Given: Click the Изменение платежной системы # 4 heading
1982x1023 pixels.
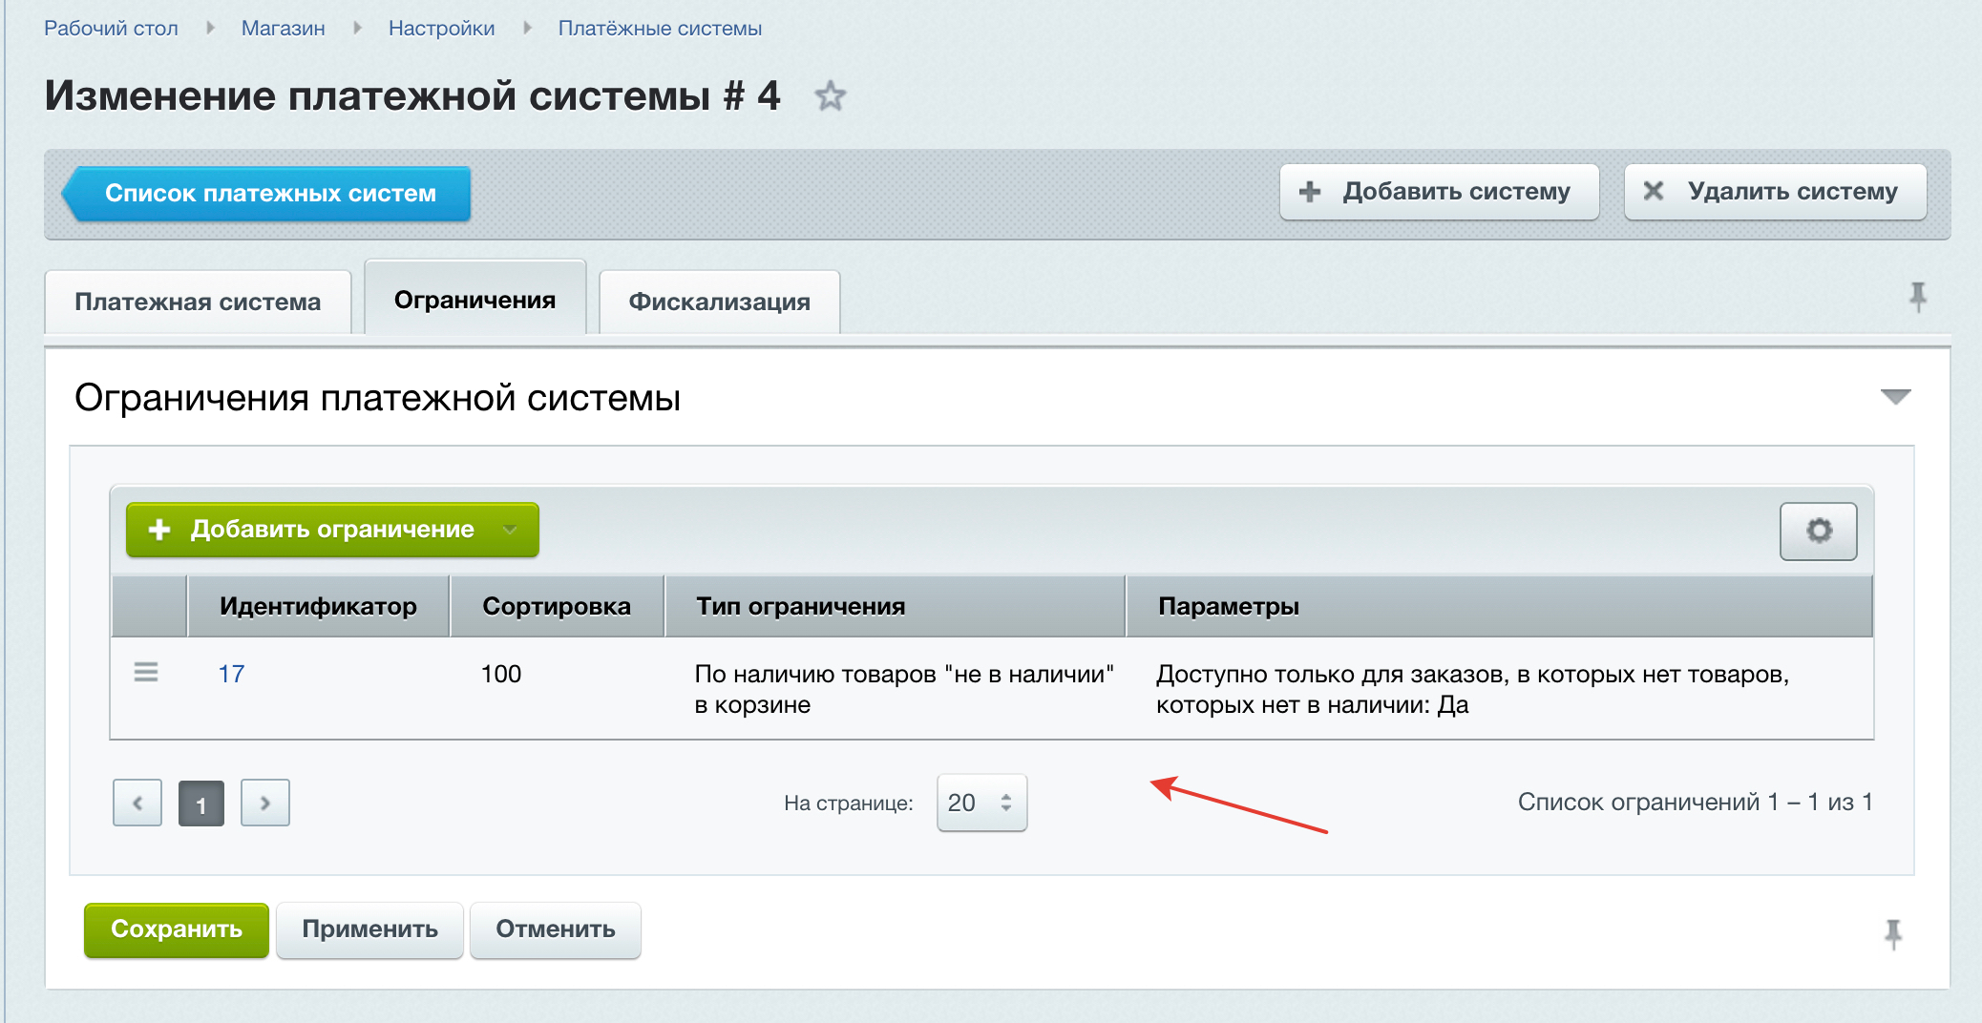Looking at the screenshot, I should pos(412,95).
